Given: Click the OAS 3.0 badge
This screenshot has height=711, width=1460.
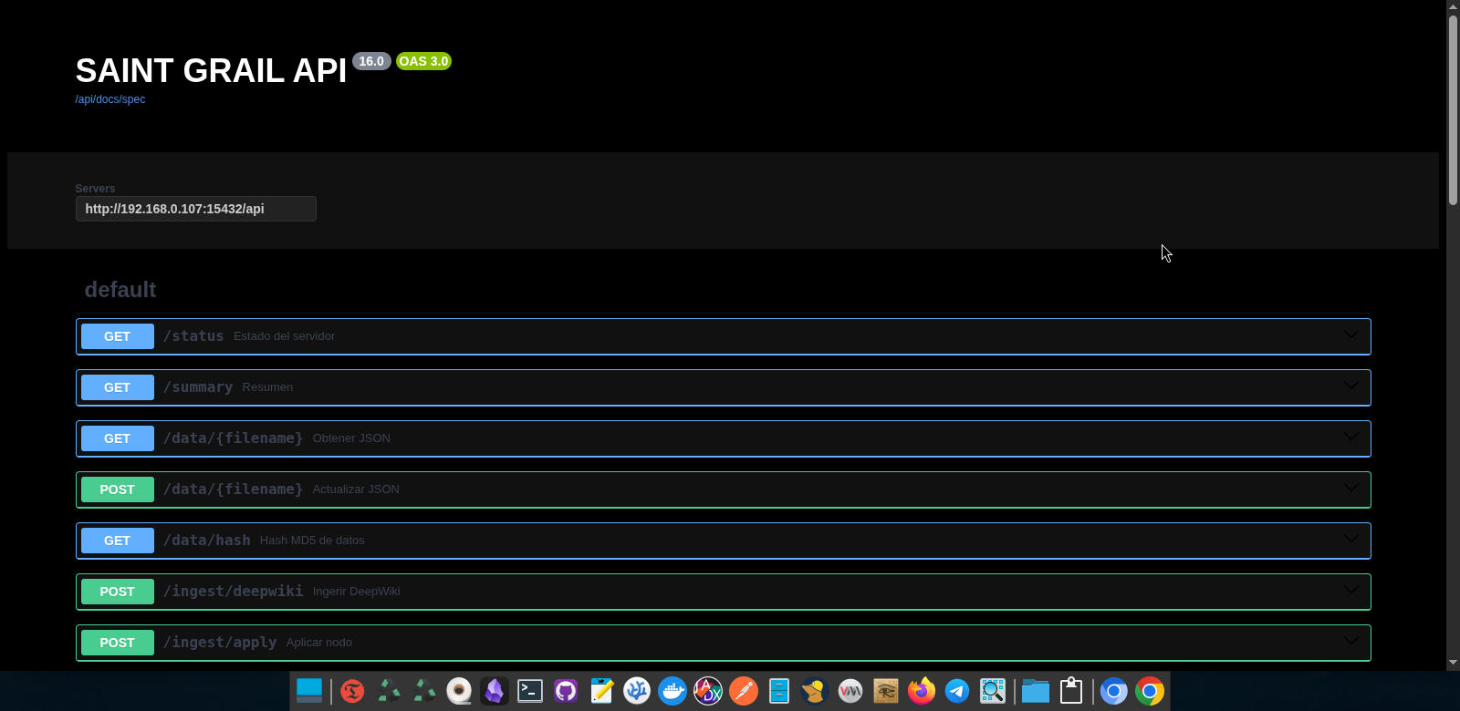Looking at the screenshot, I should click(x=423, y=61).
